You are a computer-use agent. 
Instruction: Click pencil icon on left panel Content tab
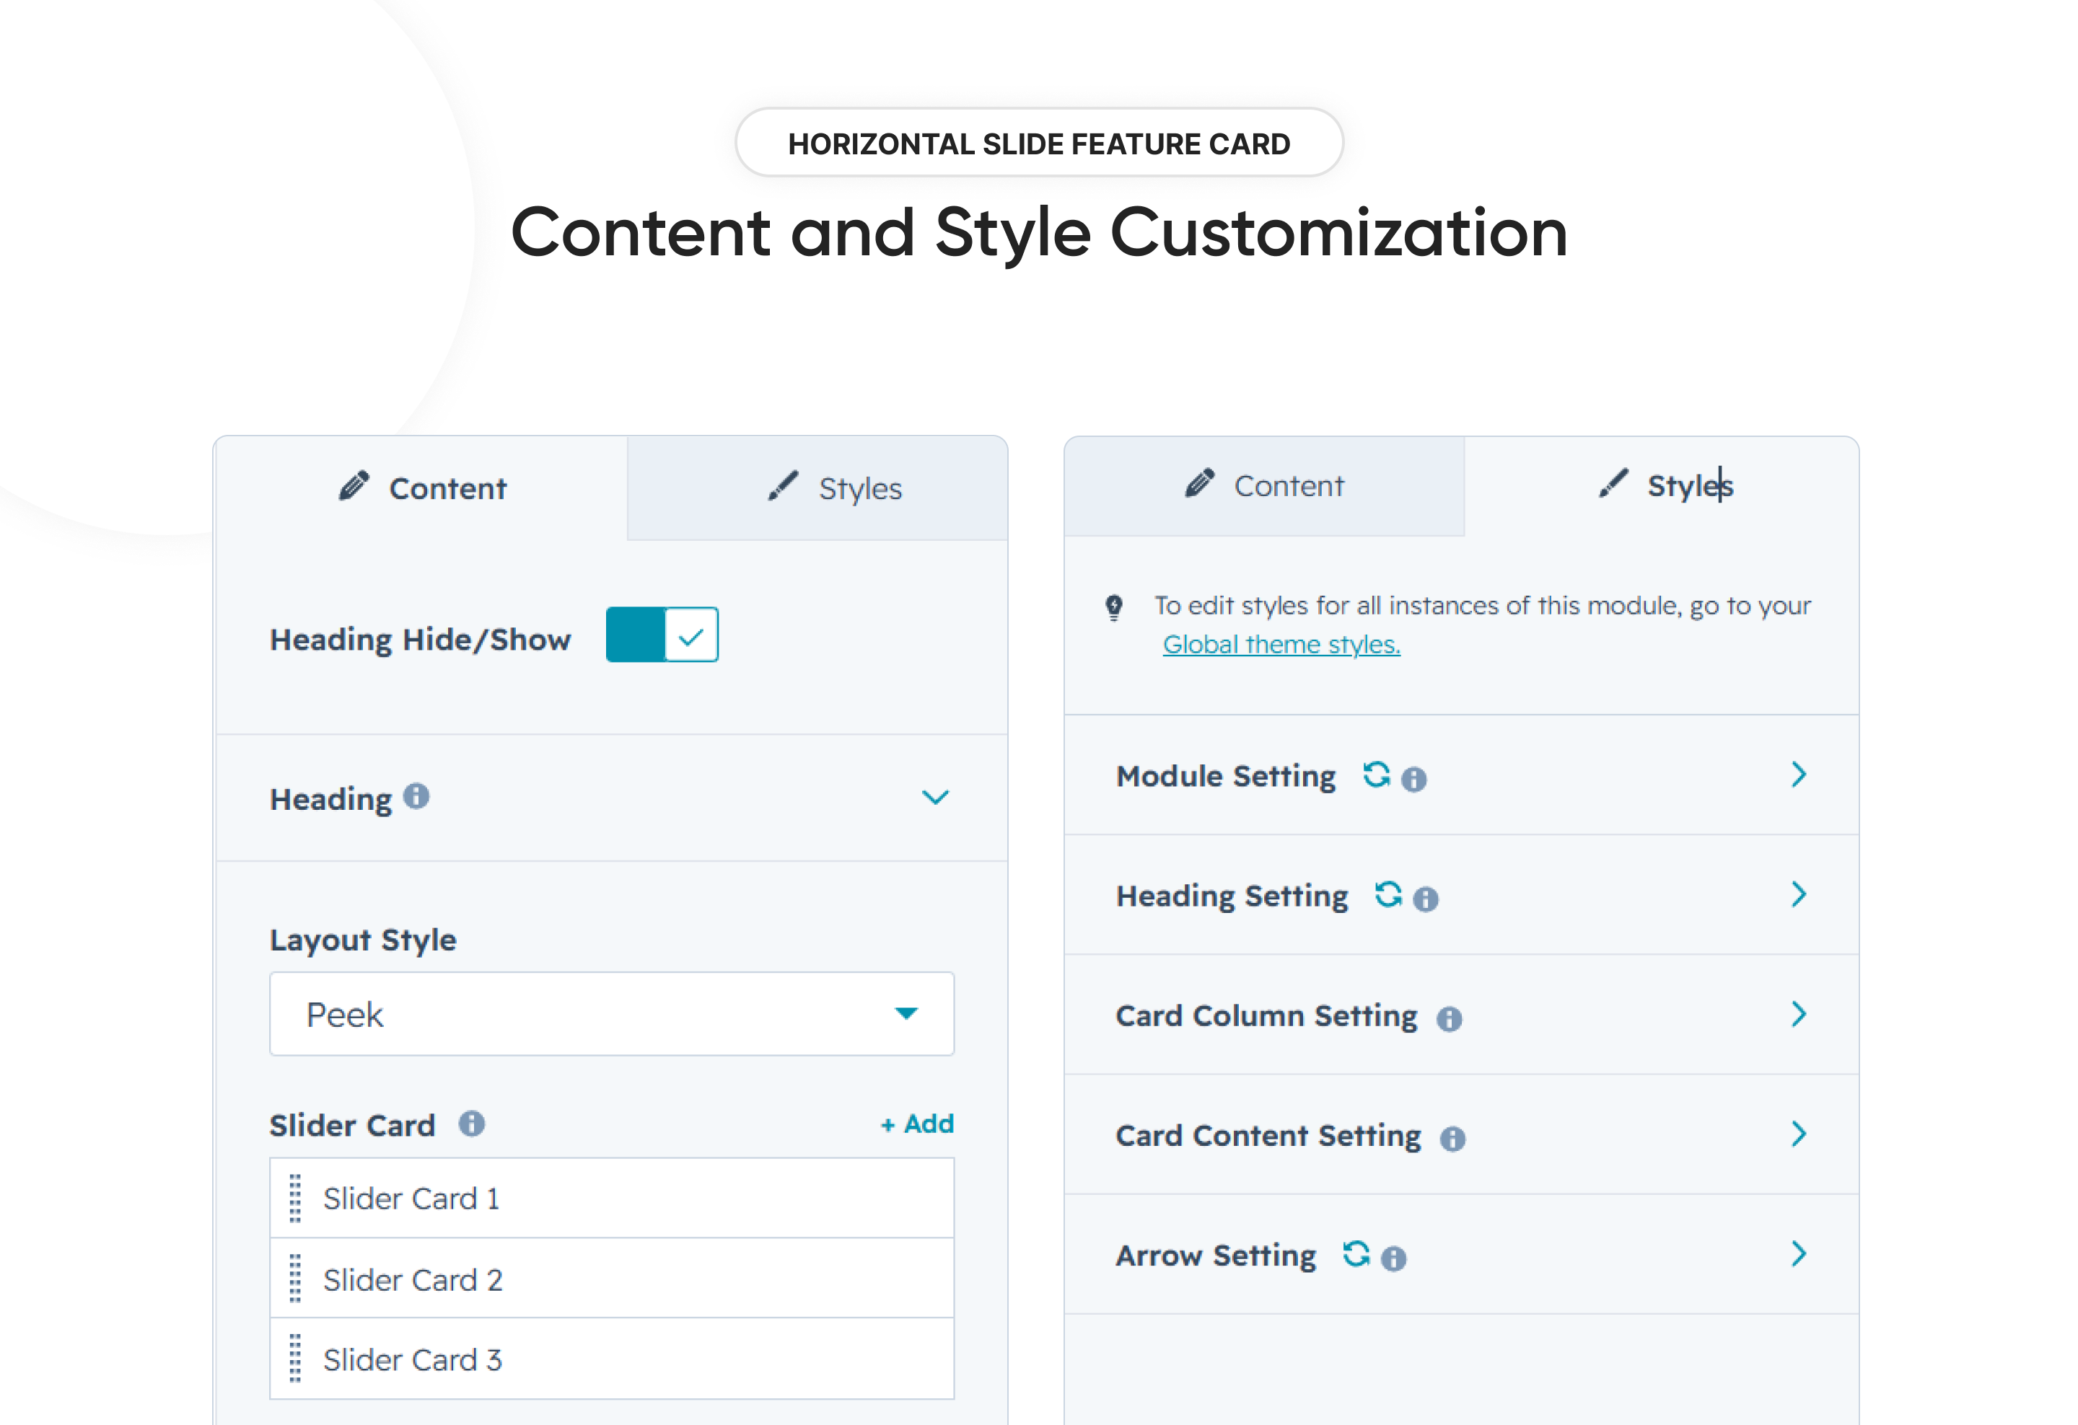(354, 486)
